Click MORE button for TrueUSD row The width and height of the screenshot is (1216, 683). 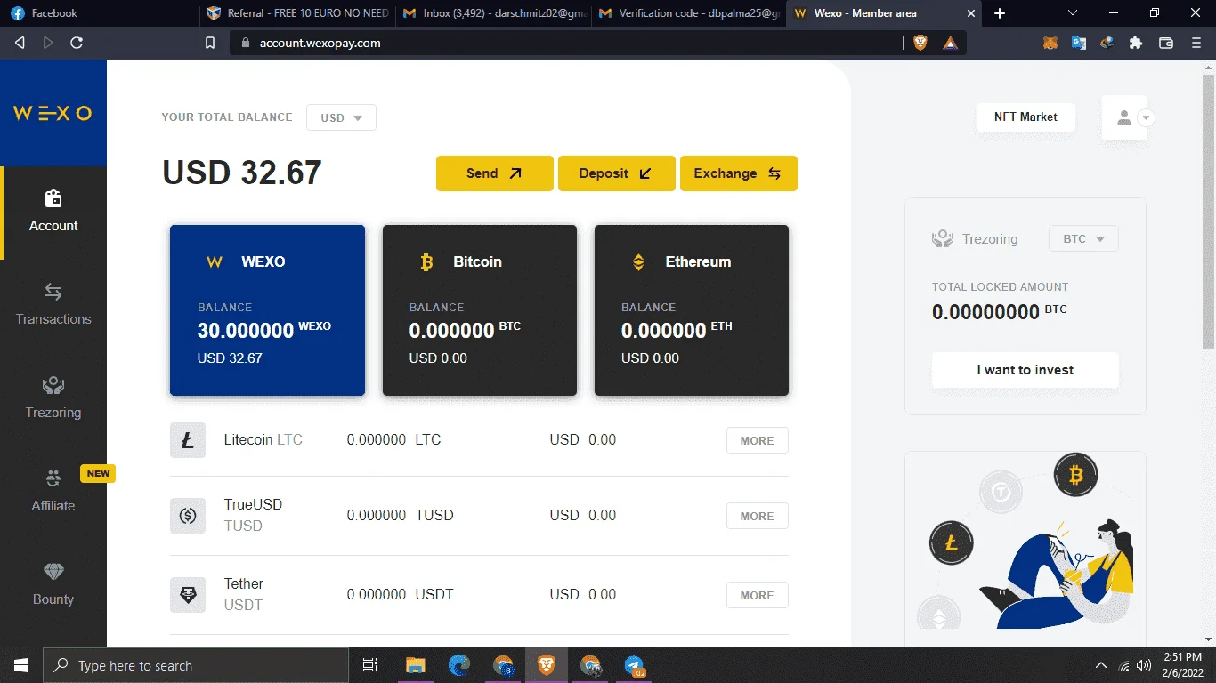pos(758,516)
